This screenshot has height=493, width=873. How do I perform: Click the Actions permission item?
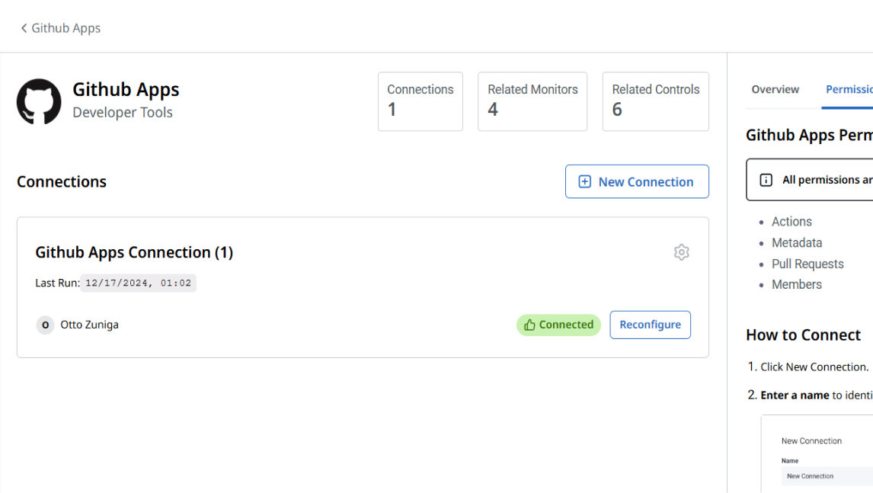791,222
